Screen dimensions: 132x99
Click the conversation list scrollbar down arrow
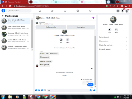(32, 50)
